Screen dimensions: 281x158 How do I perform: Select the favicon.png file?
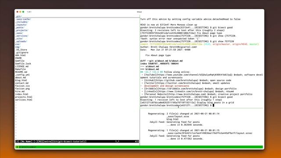point(22,89)
